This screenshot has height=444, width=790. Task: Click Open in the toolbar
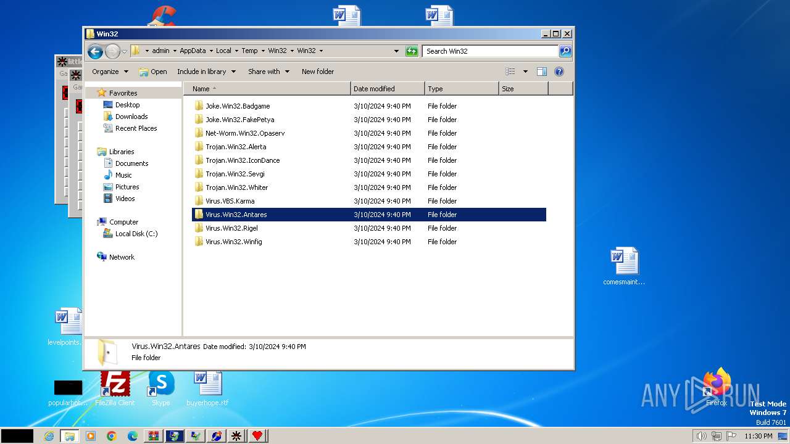153,72
